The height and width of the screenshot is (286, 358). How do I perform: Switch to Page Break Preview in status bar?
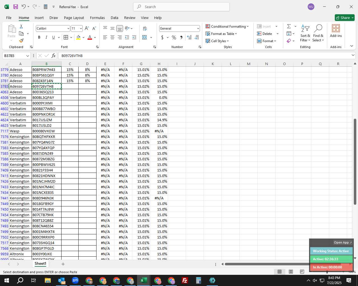(302, 271)
